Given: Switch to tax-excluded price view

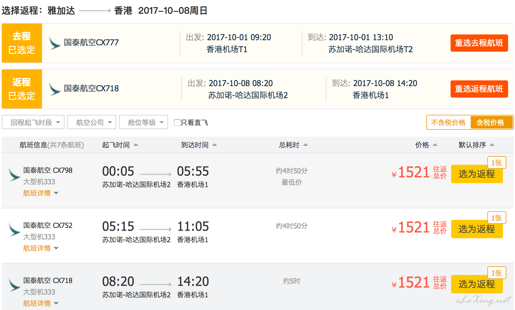Looking at the screenshot, I should pos(448,123).
